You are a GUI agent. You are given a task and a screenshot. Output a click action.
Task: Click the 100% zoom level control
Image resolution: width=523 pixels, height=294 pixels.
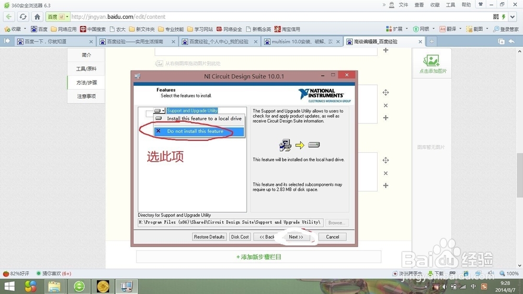click(x=509, y=273)
